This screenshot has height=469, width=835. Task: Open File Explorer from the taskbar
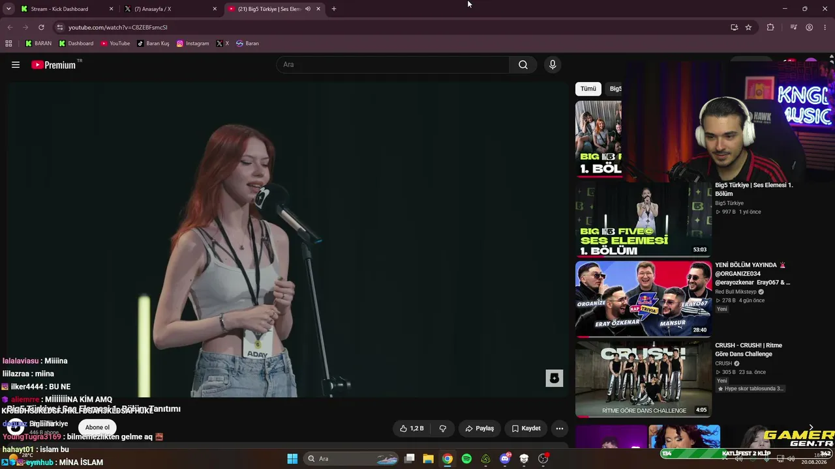click(428, 459)
